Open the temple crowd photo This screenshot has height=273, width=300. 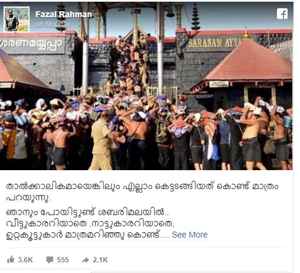146,86
